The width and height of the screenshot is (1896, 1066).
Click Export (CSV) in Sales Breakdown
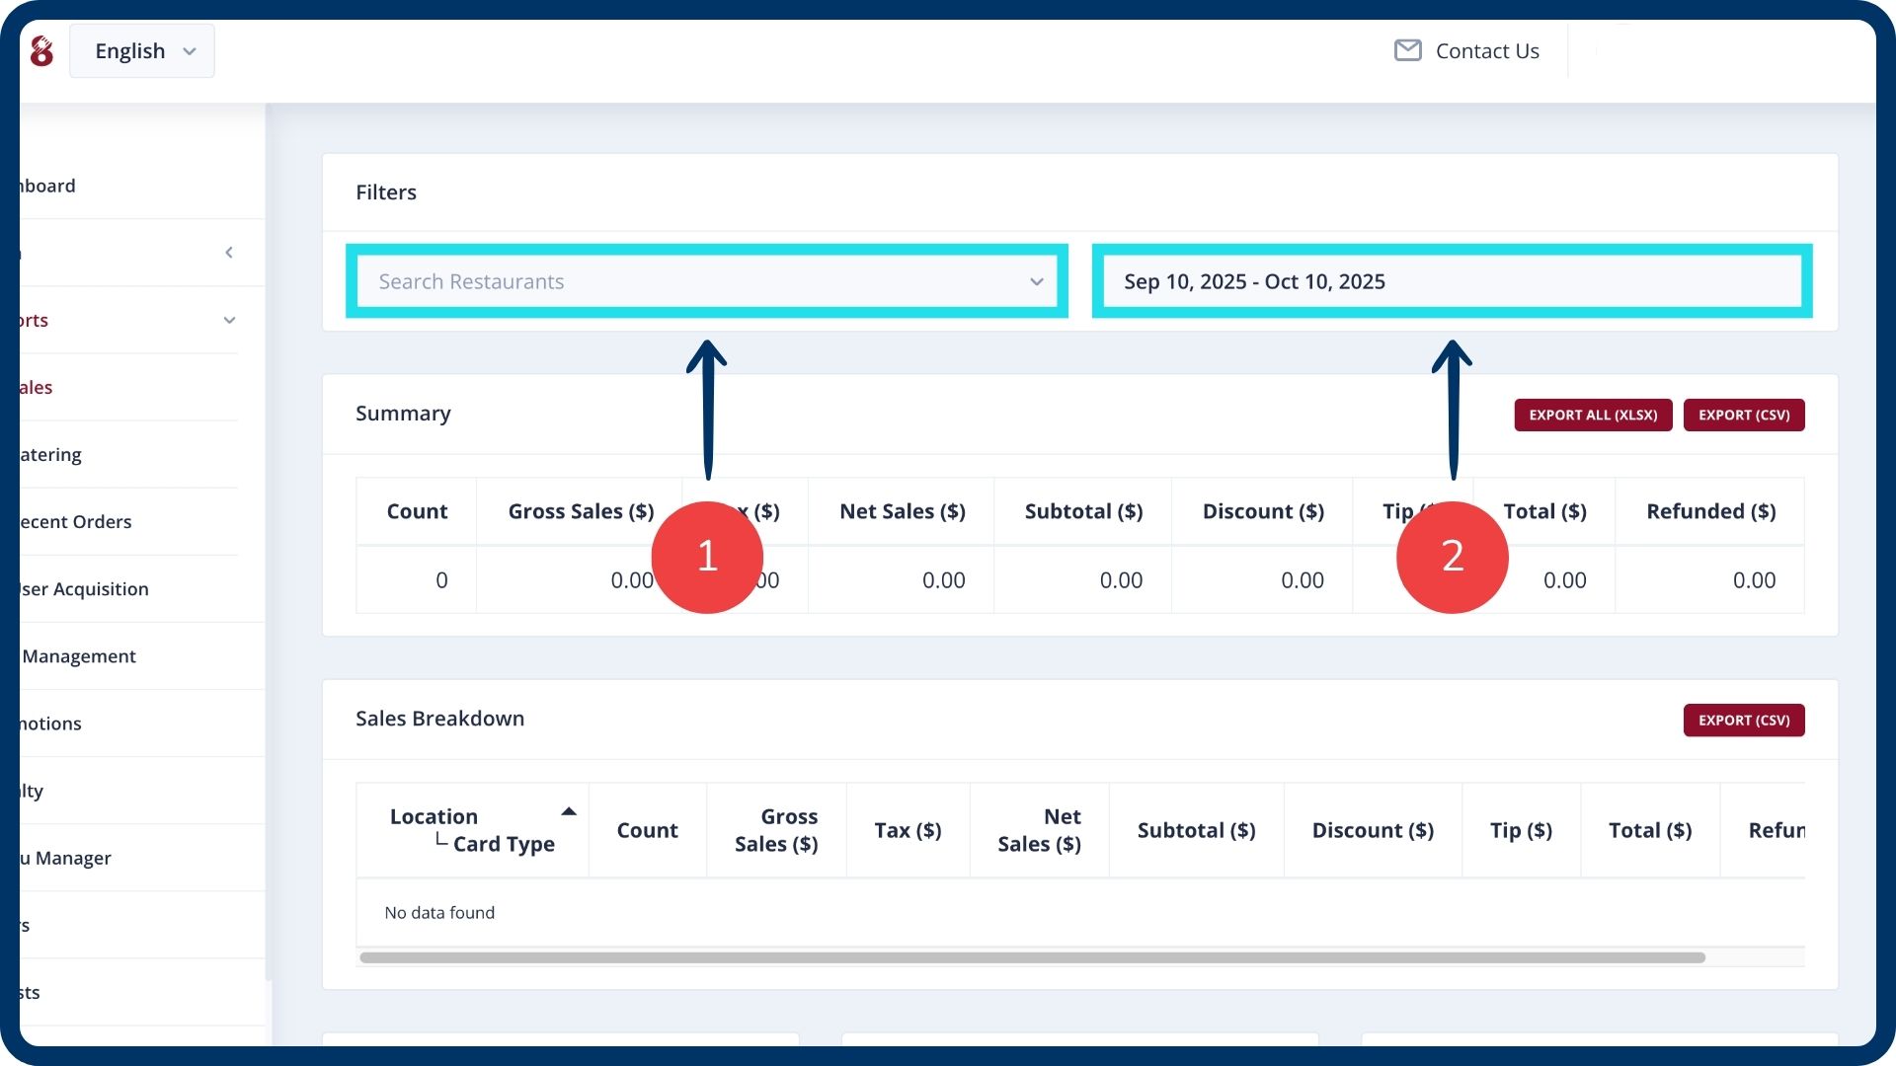1744,721
